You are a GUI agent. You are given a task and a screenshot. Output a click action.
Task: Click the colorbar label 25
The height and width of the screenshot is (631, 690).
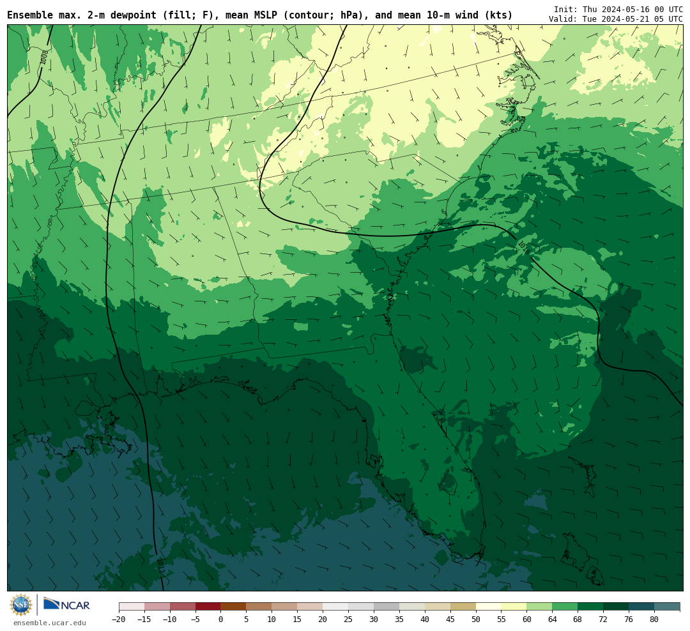(x=348, y=620)
